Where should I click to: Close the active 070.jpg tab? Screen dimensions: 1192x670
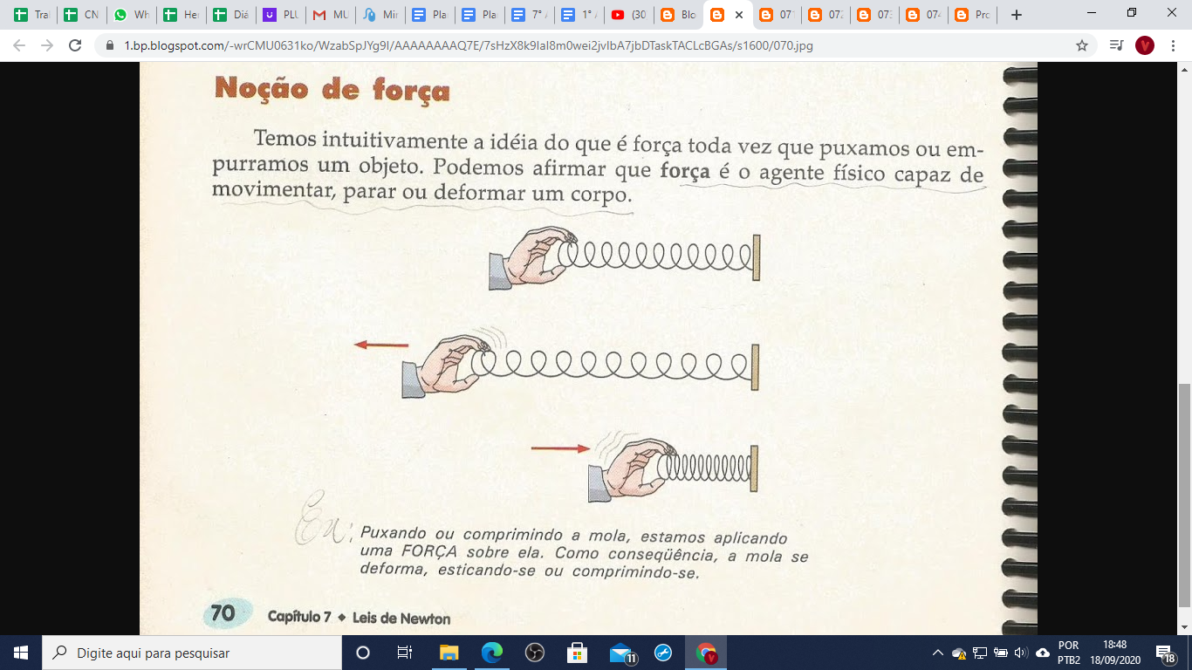740,15
